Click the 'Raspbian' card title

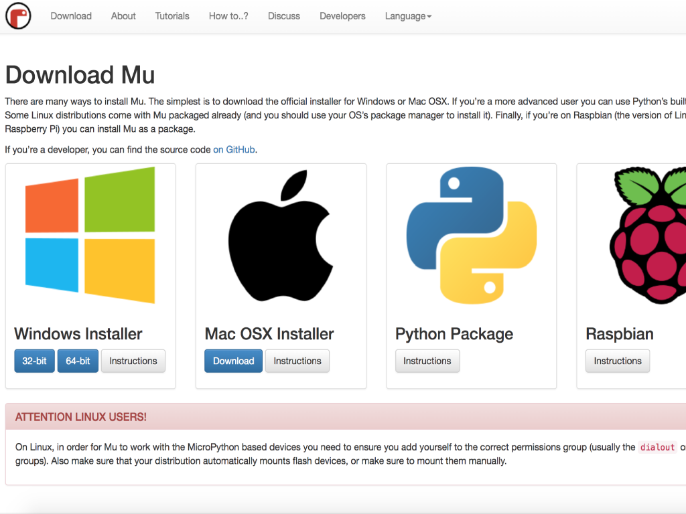[620, 335]
